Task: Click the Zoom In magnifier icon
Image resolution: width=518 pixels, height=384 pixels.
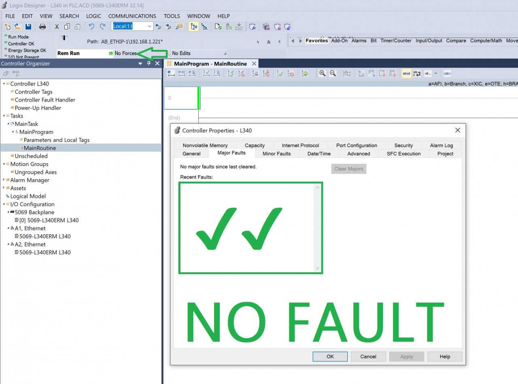Action: (323, 73)
